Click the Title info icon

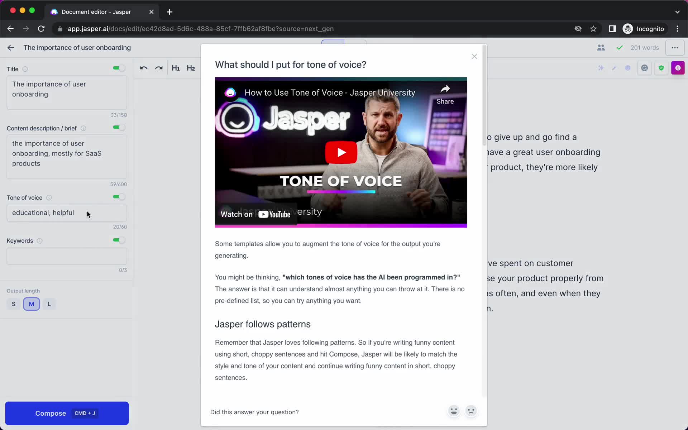[x=25, y=69]
